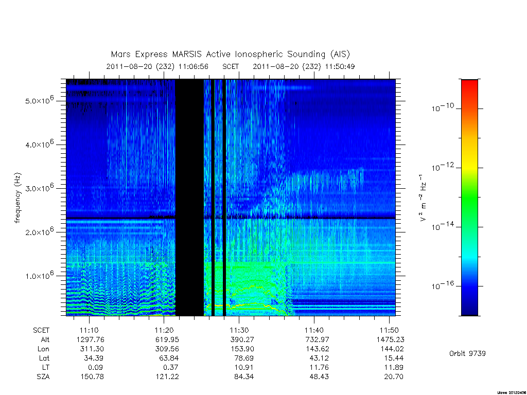The height and width of the screenshot is (395, 527).
Task: Click the 'Alt' row header
Action: pyautogui.click(x=45, y=339)
